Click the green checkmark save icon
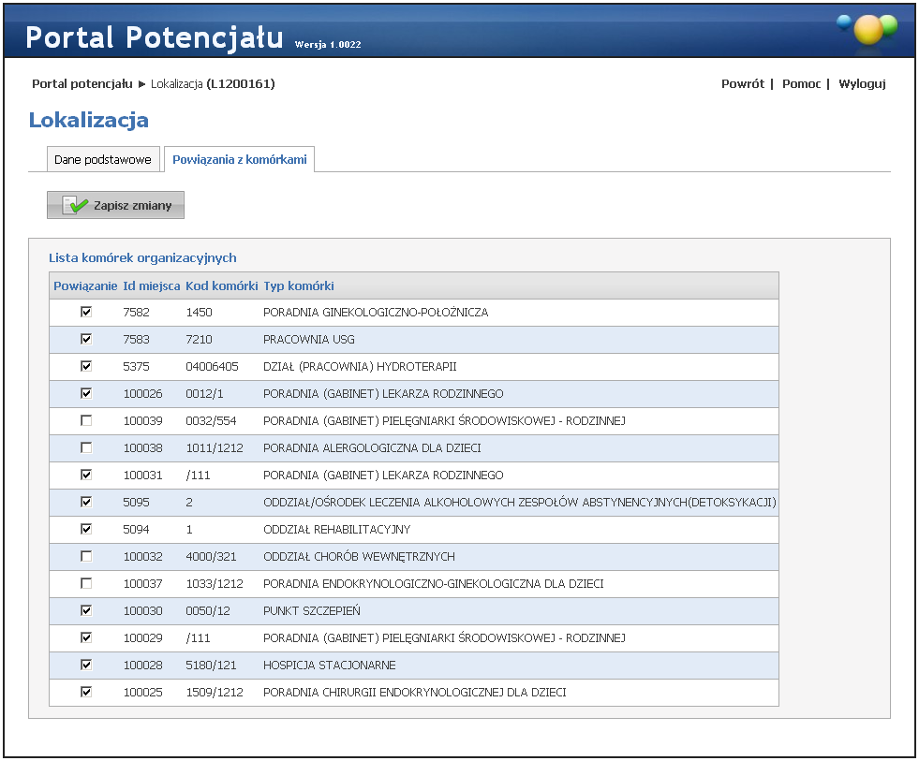The width and height of the screenshot is (919, 761). click(76, 205)
